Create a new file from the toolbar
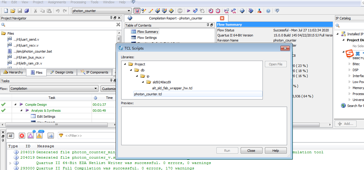 6,11
